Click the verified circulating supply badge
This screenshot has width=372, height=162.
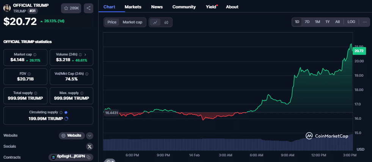[66, 113]
